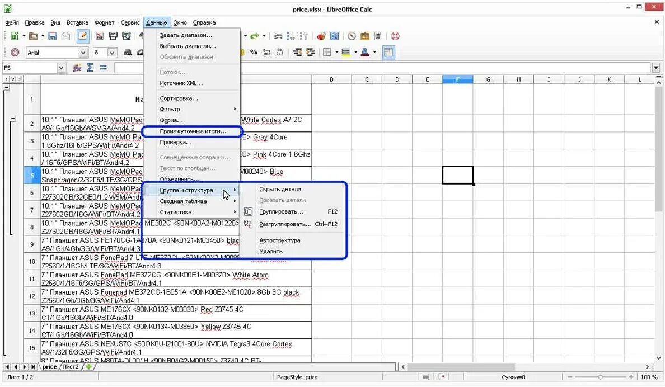
Task: Expand the font name Arial dropdown
Action: pos(83,53)
